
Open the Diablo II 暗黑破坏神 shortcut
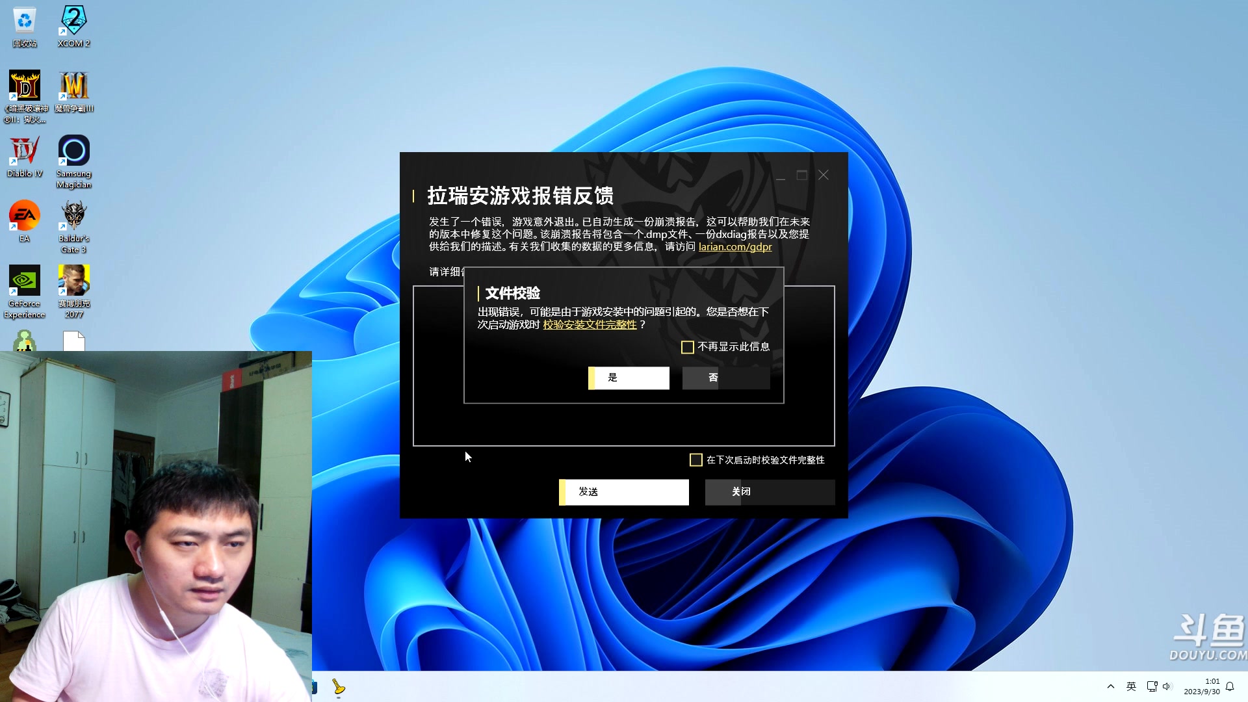tap(25, 96)
